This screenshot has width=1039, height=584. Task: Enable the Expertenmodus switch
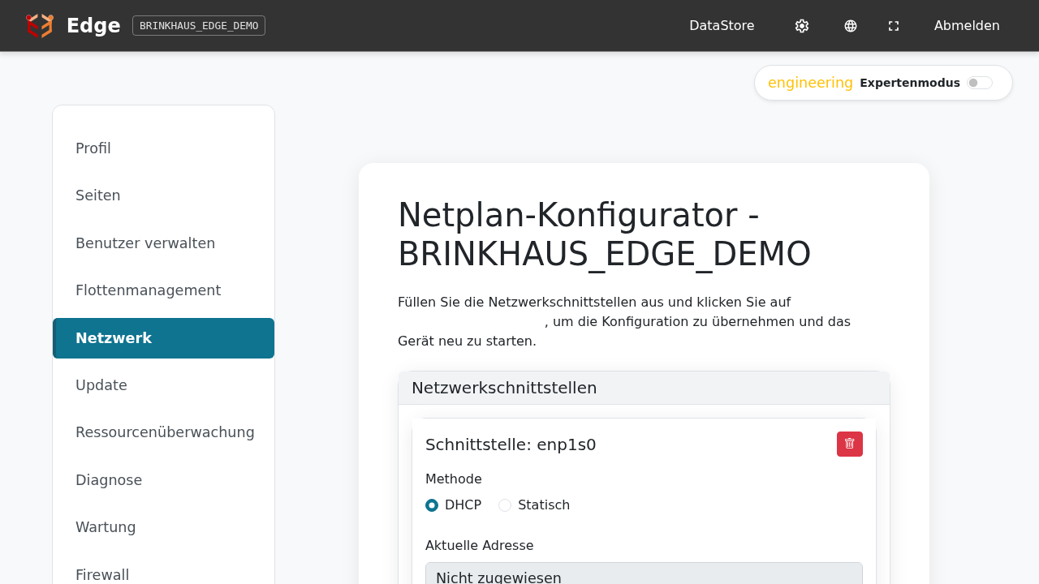[980, 83]
